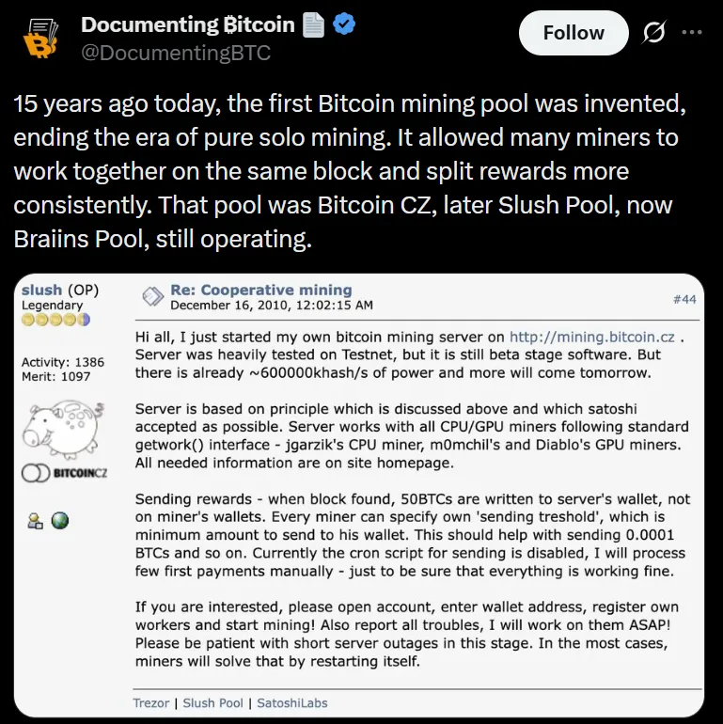Click the blue verified checkmark badge

point(343,25)
